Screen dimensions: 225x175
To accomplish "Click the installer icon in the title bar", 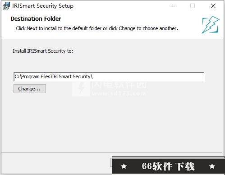I will point(6,6).
